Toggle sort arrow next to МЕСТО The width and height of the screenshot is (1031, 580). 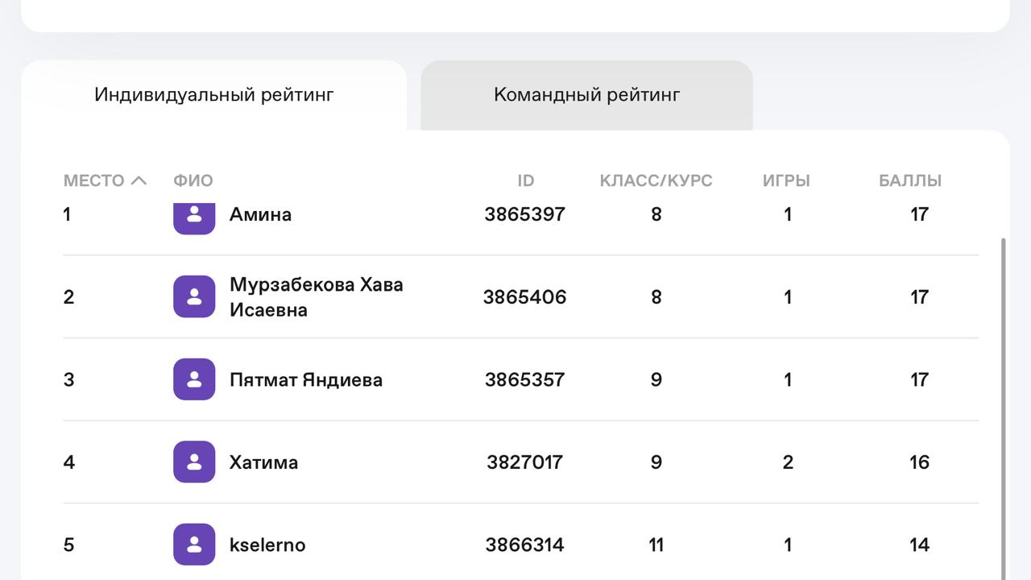click(139, 180)
